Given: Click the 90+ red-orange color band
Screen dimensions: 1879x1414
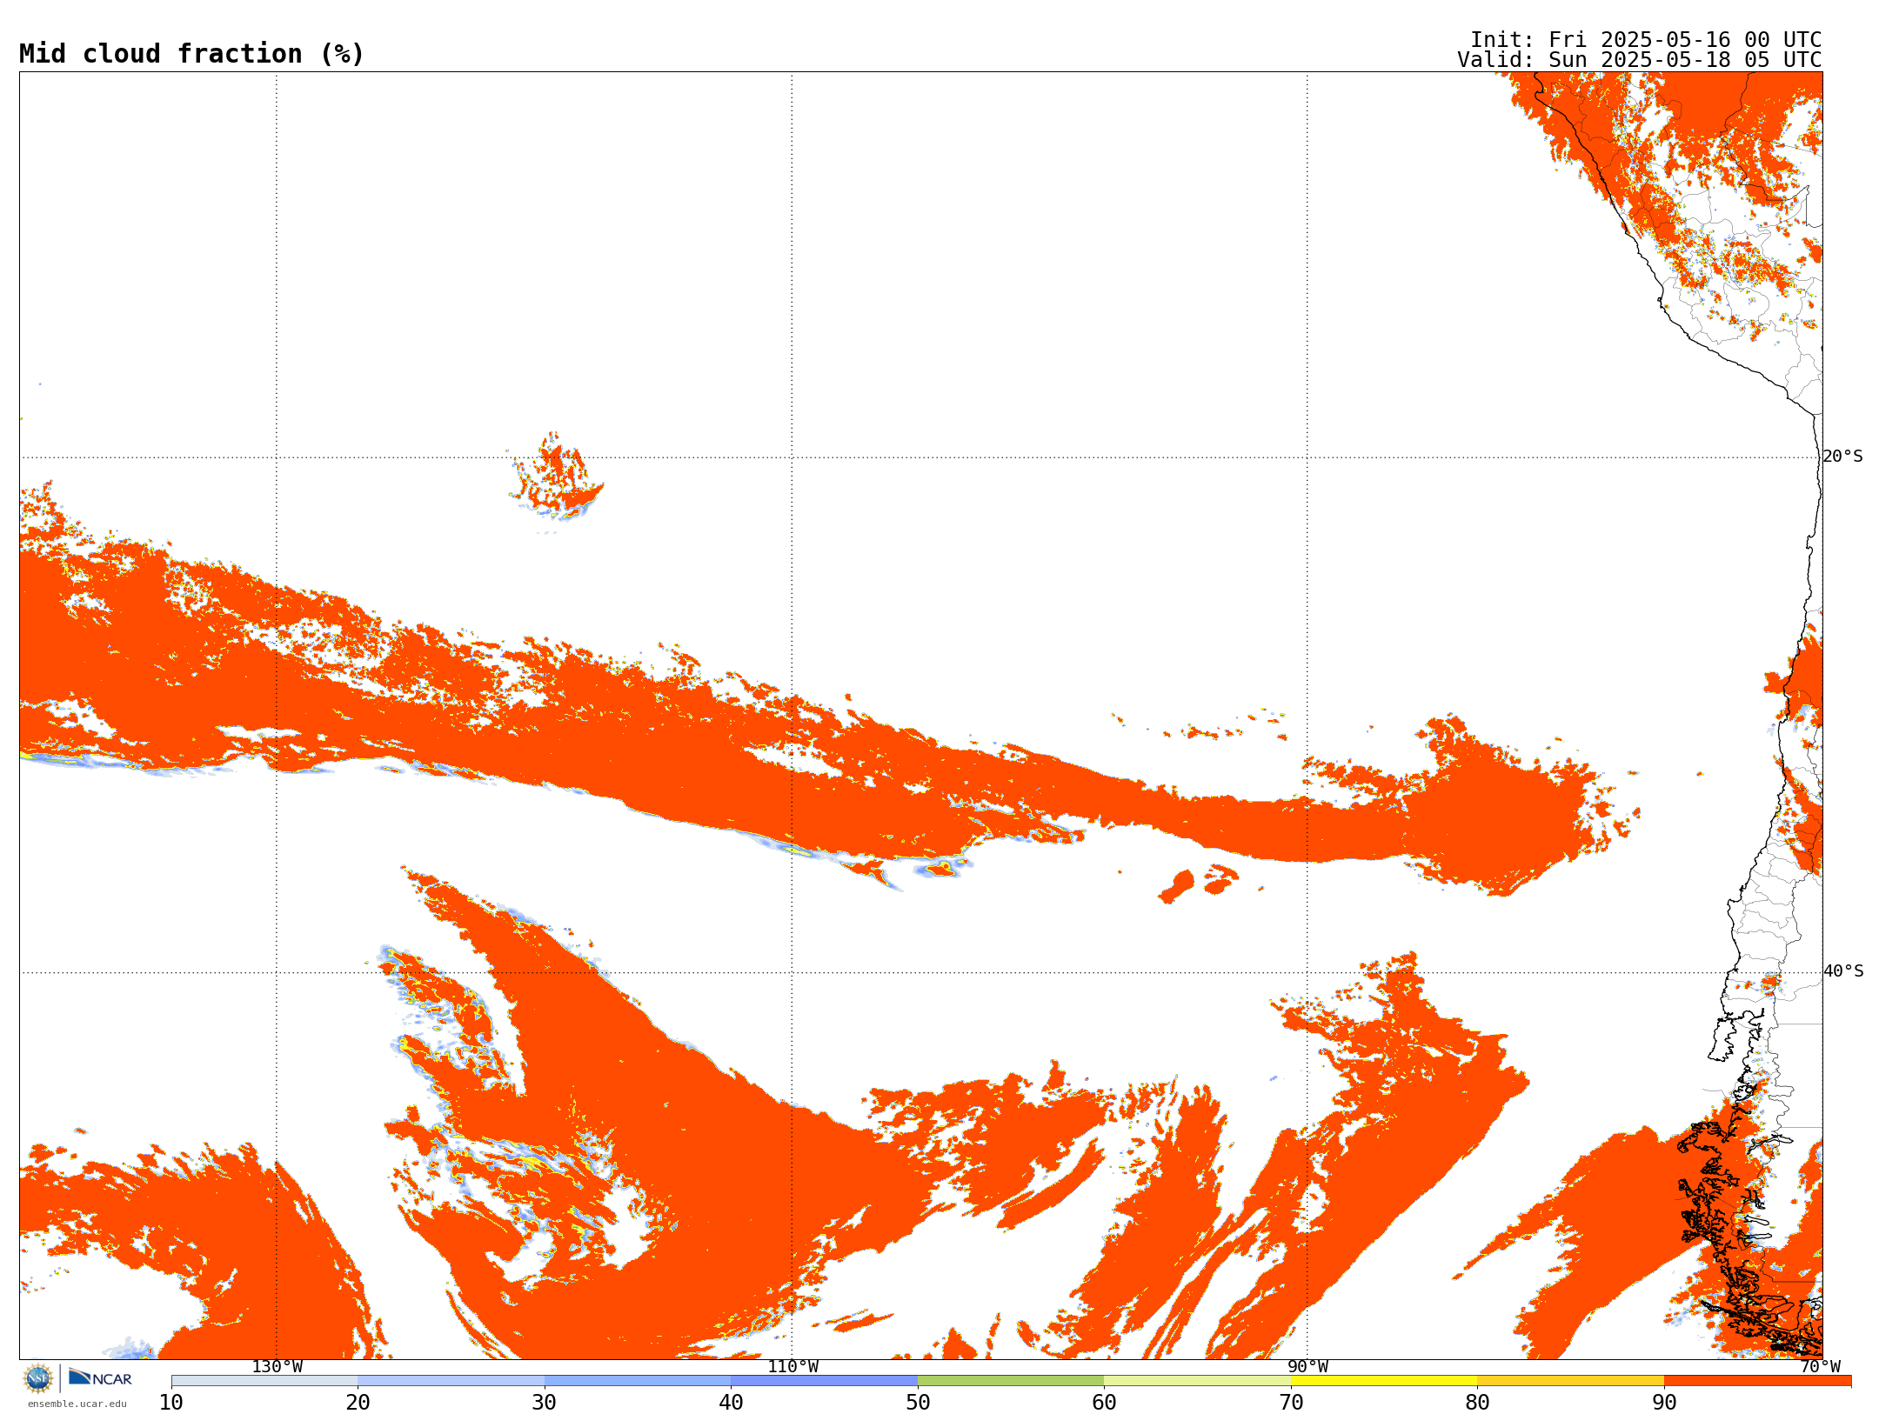Looking at the screenshot, I should tap(1757, 1381).
